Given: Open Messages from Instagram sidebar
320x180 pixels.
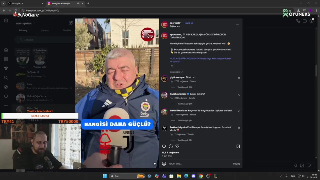Looking at the screenshot, I should (6, 68).
